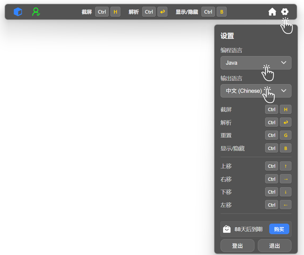Click the up arrow key for 上移
This screenshot has height=255, width=304.
pos(286,166)
